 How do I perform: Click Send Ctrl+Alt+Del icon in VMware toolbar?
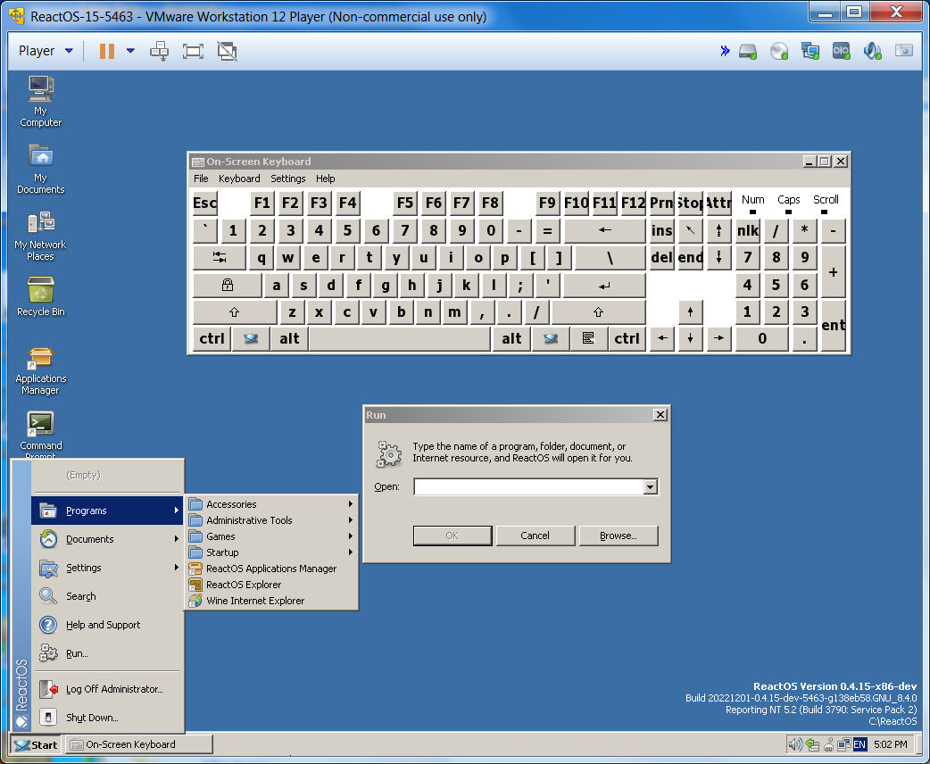point(159,51)
